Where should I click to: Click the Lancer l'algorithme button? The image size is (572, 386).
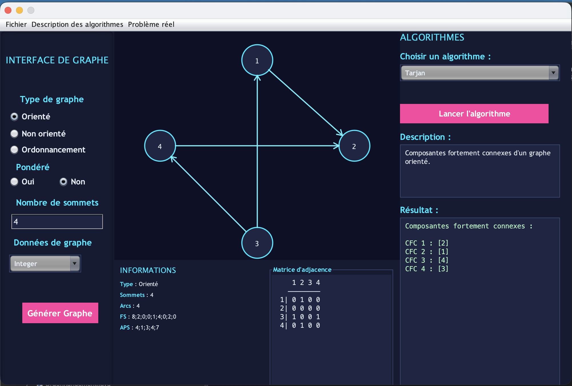[474, 114]
